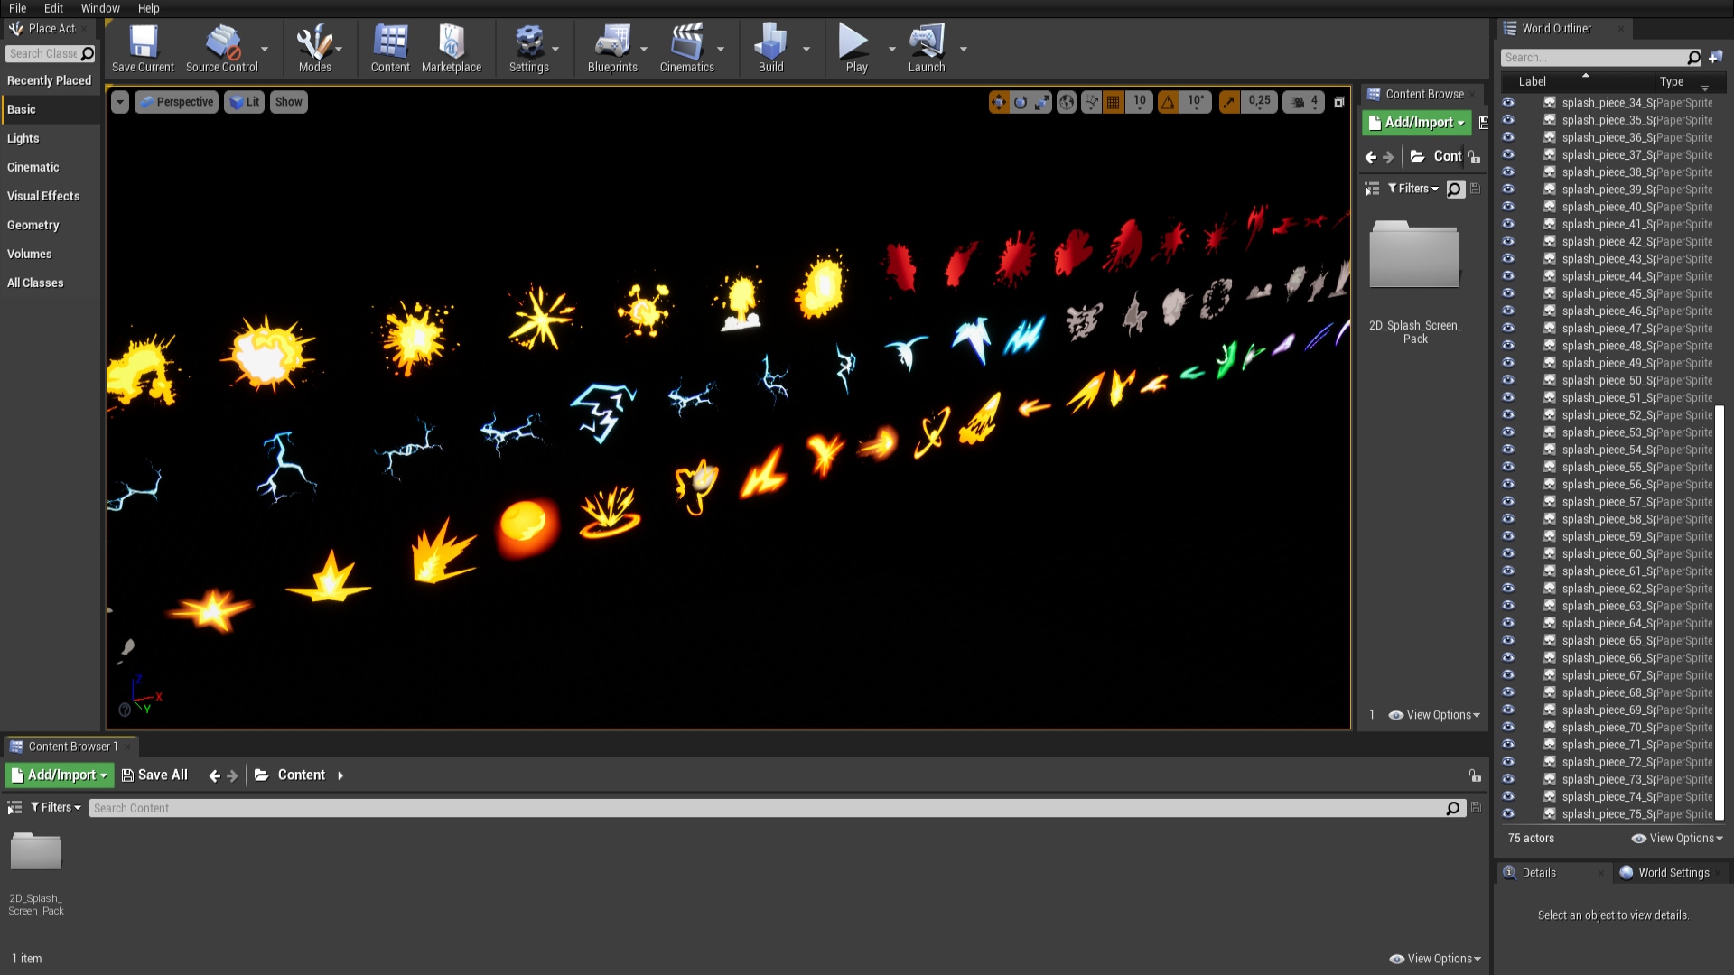
Task: Adjust the camera speed control showing 4
Action: [1303, 102]
